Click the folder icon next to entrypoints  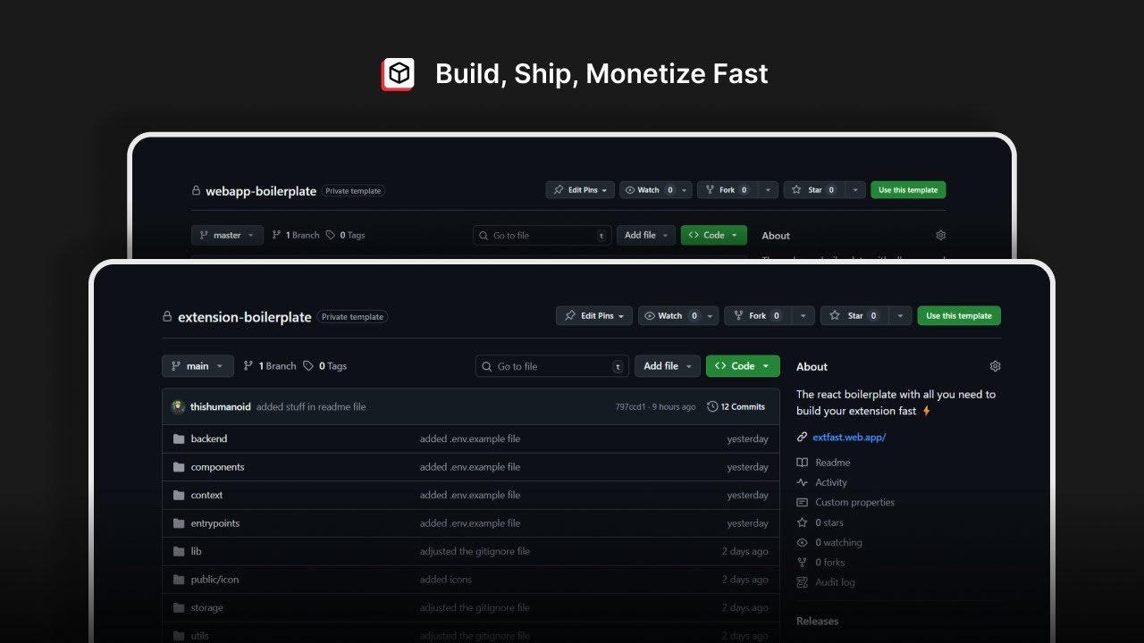179,523
